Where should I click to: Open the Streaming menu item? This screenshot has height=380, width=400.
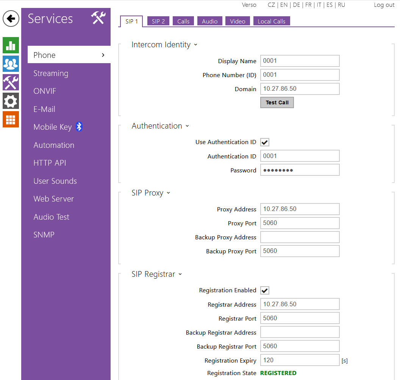click(51, 73)
